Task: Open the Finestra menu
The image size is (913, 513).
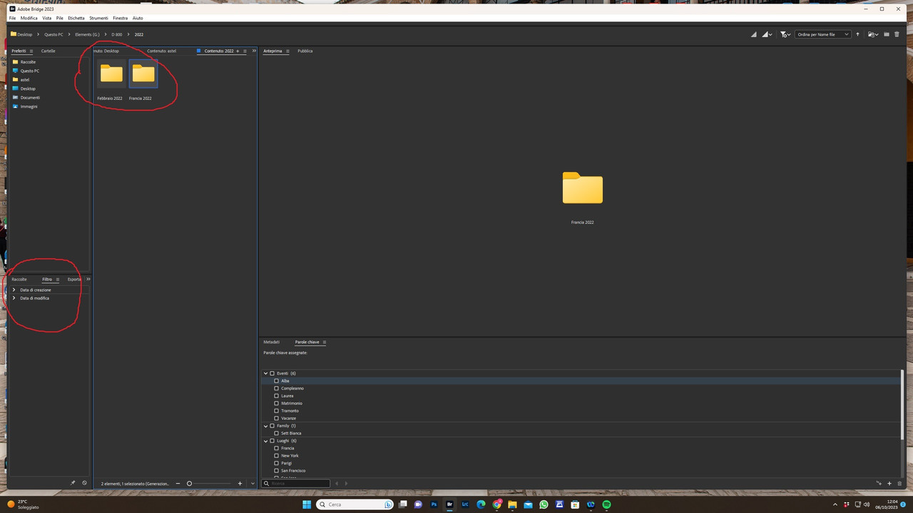Action: pos(121,18)
